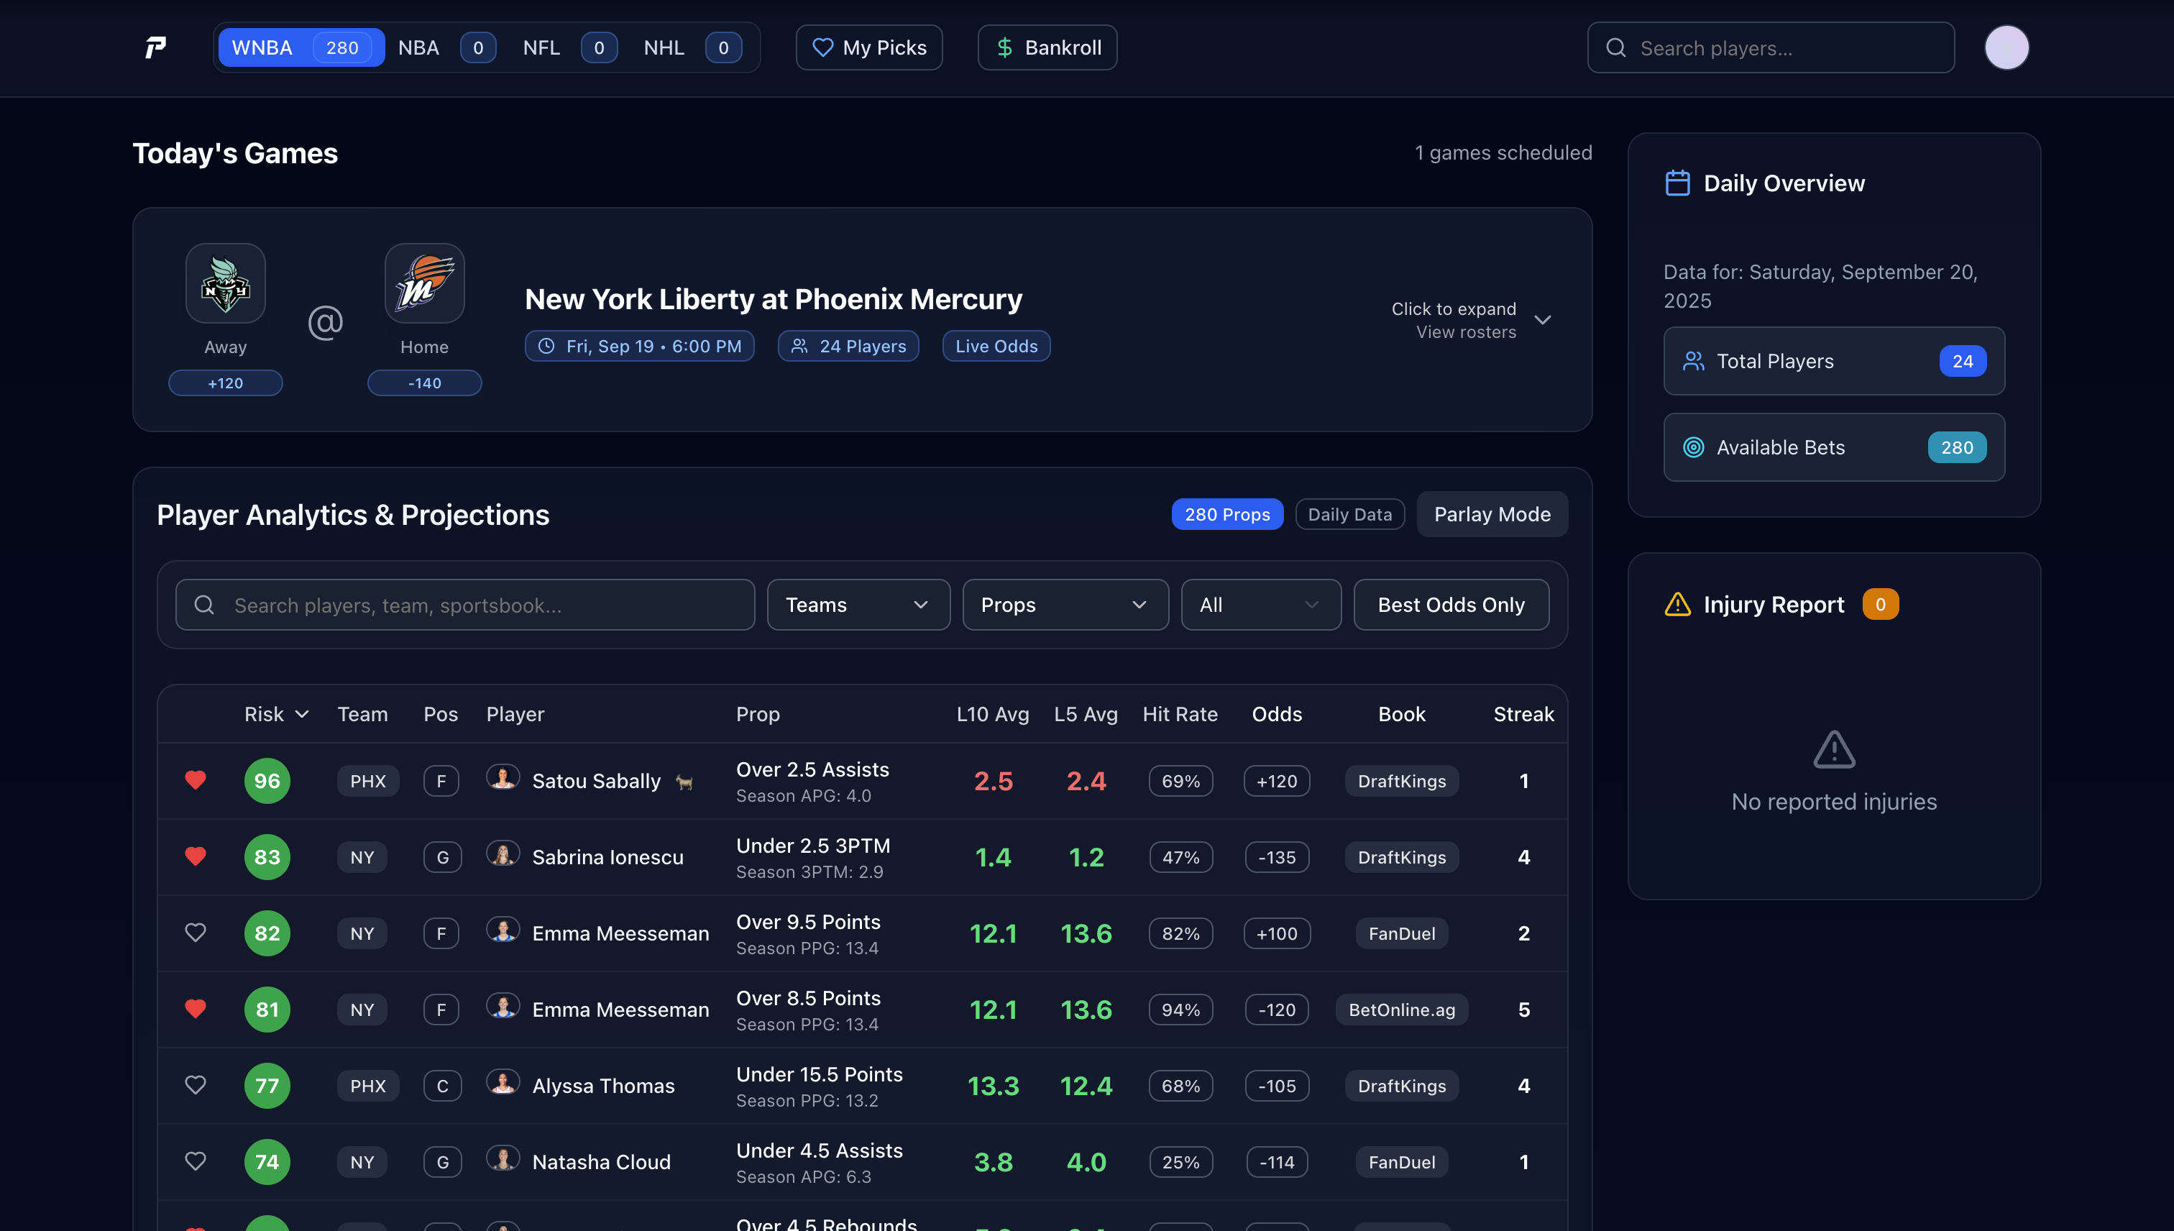Favorite the Natasha Cloud Under 4.5 Assists prop
This screenshot has height=1231, width=2174.
click(x=196, y=1161)
